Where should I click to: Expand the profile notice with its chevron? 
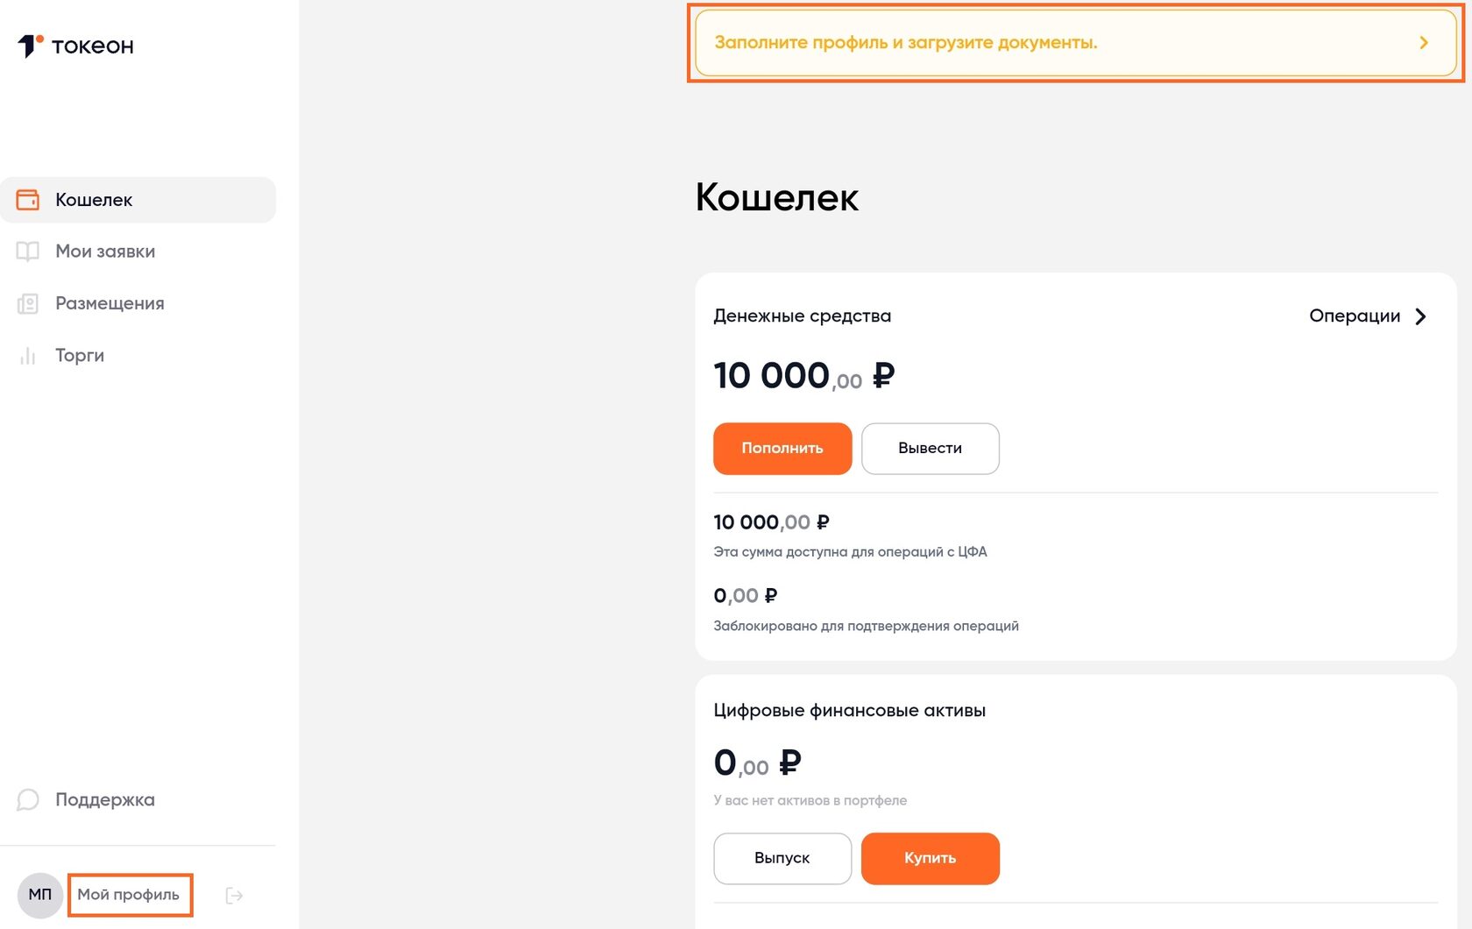point(1424,42)
